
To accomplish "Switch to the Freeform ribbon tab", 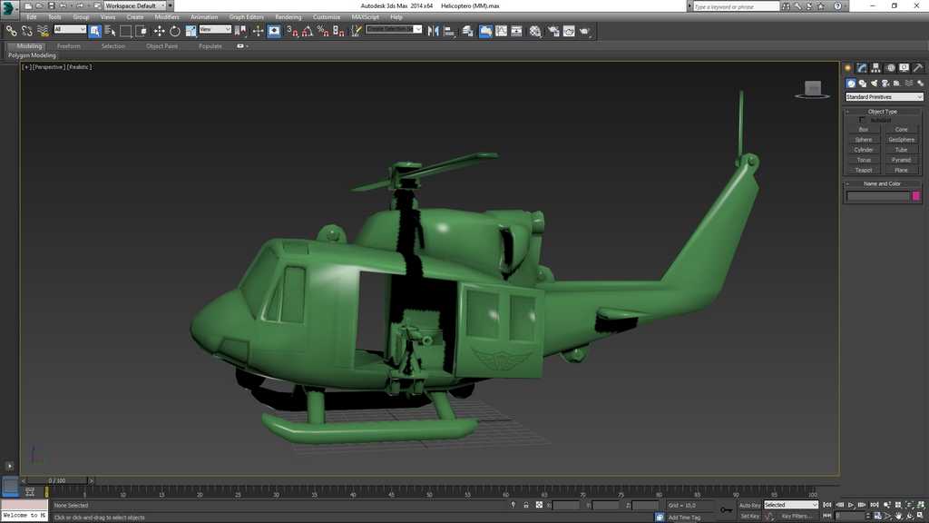I will (x=69, y=46).
